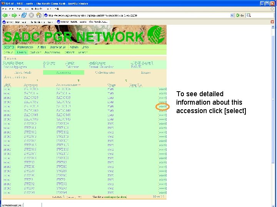277x207 pixels.
Task: Click the grey Stop loading icon
Action: (x=31, y=15)
